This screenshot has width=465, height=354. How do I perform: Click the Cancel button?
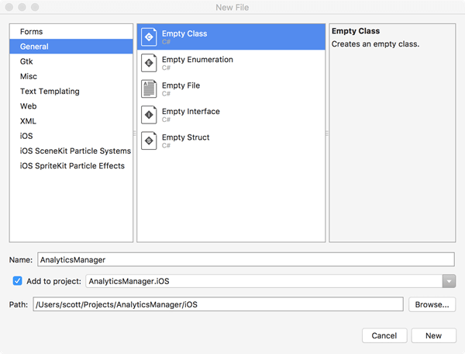click(x=384, y=335)
